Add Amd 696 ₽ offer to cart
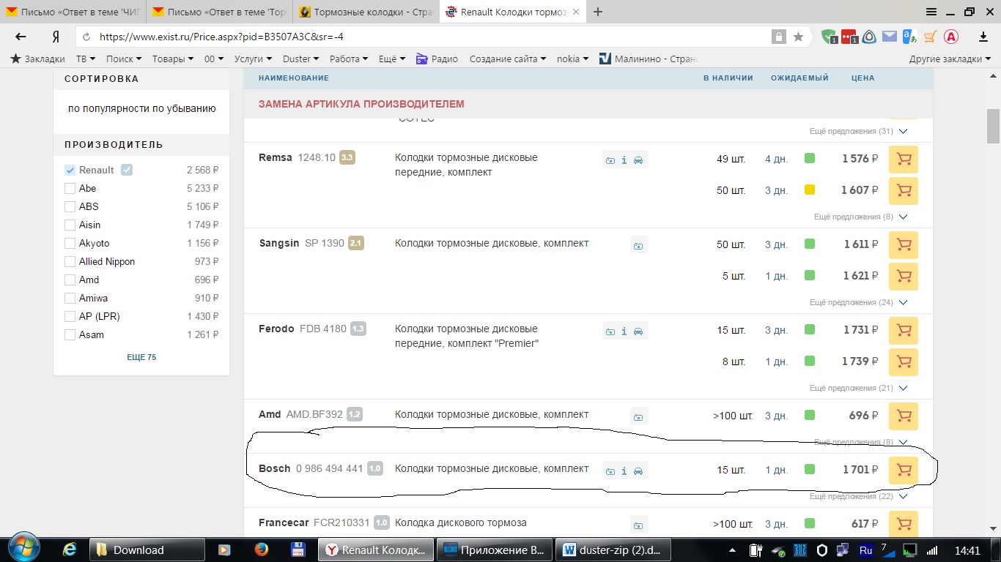 [903, 416]
